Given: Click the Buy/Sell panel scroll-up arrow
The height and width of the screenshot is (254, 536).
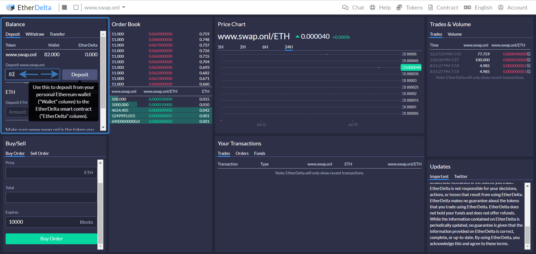Looking at the screenshot, I should pos(100,162).
